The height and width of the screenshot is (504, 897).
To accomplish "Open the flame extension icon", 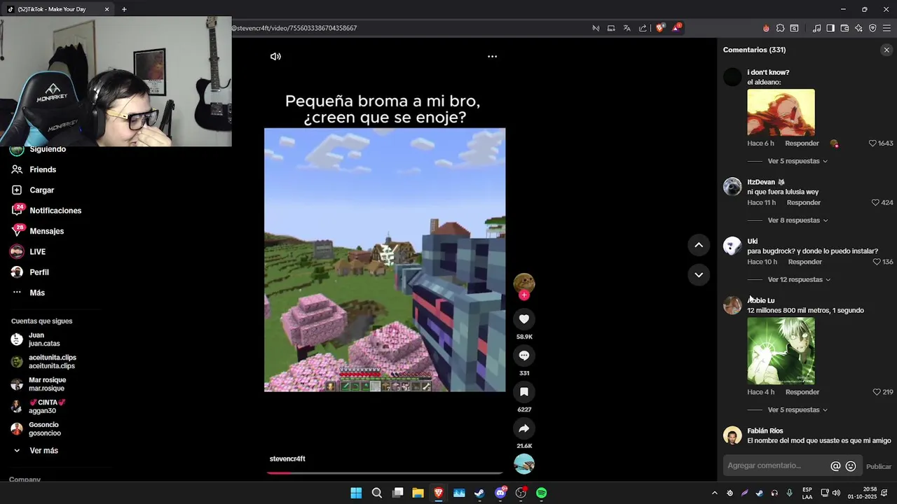I will (x=766, y=28).
